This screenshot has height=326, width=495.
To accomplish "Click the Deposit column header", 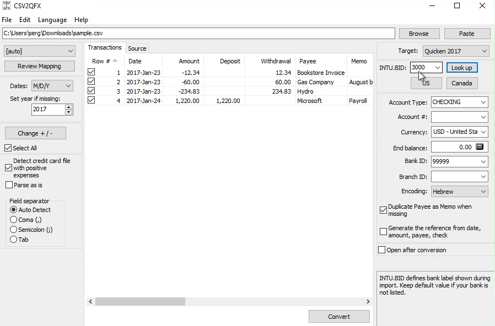I will (224, 61).
